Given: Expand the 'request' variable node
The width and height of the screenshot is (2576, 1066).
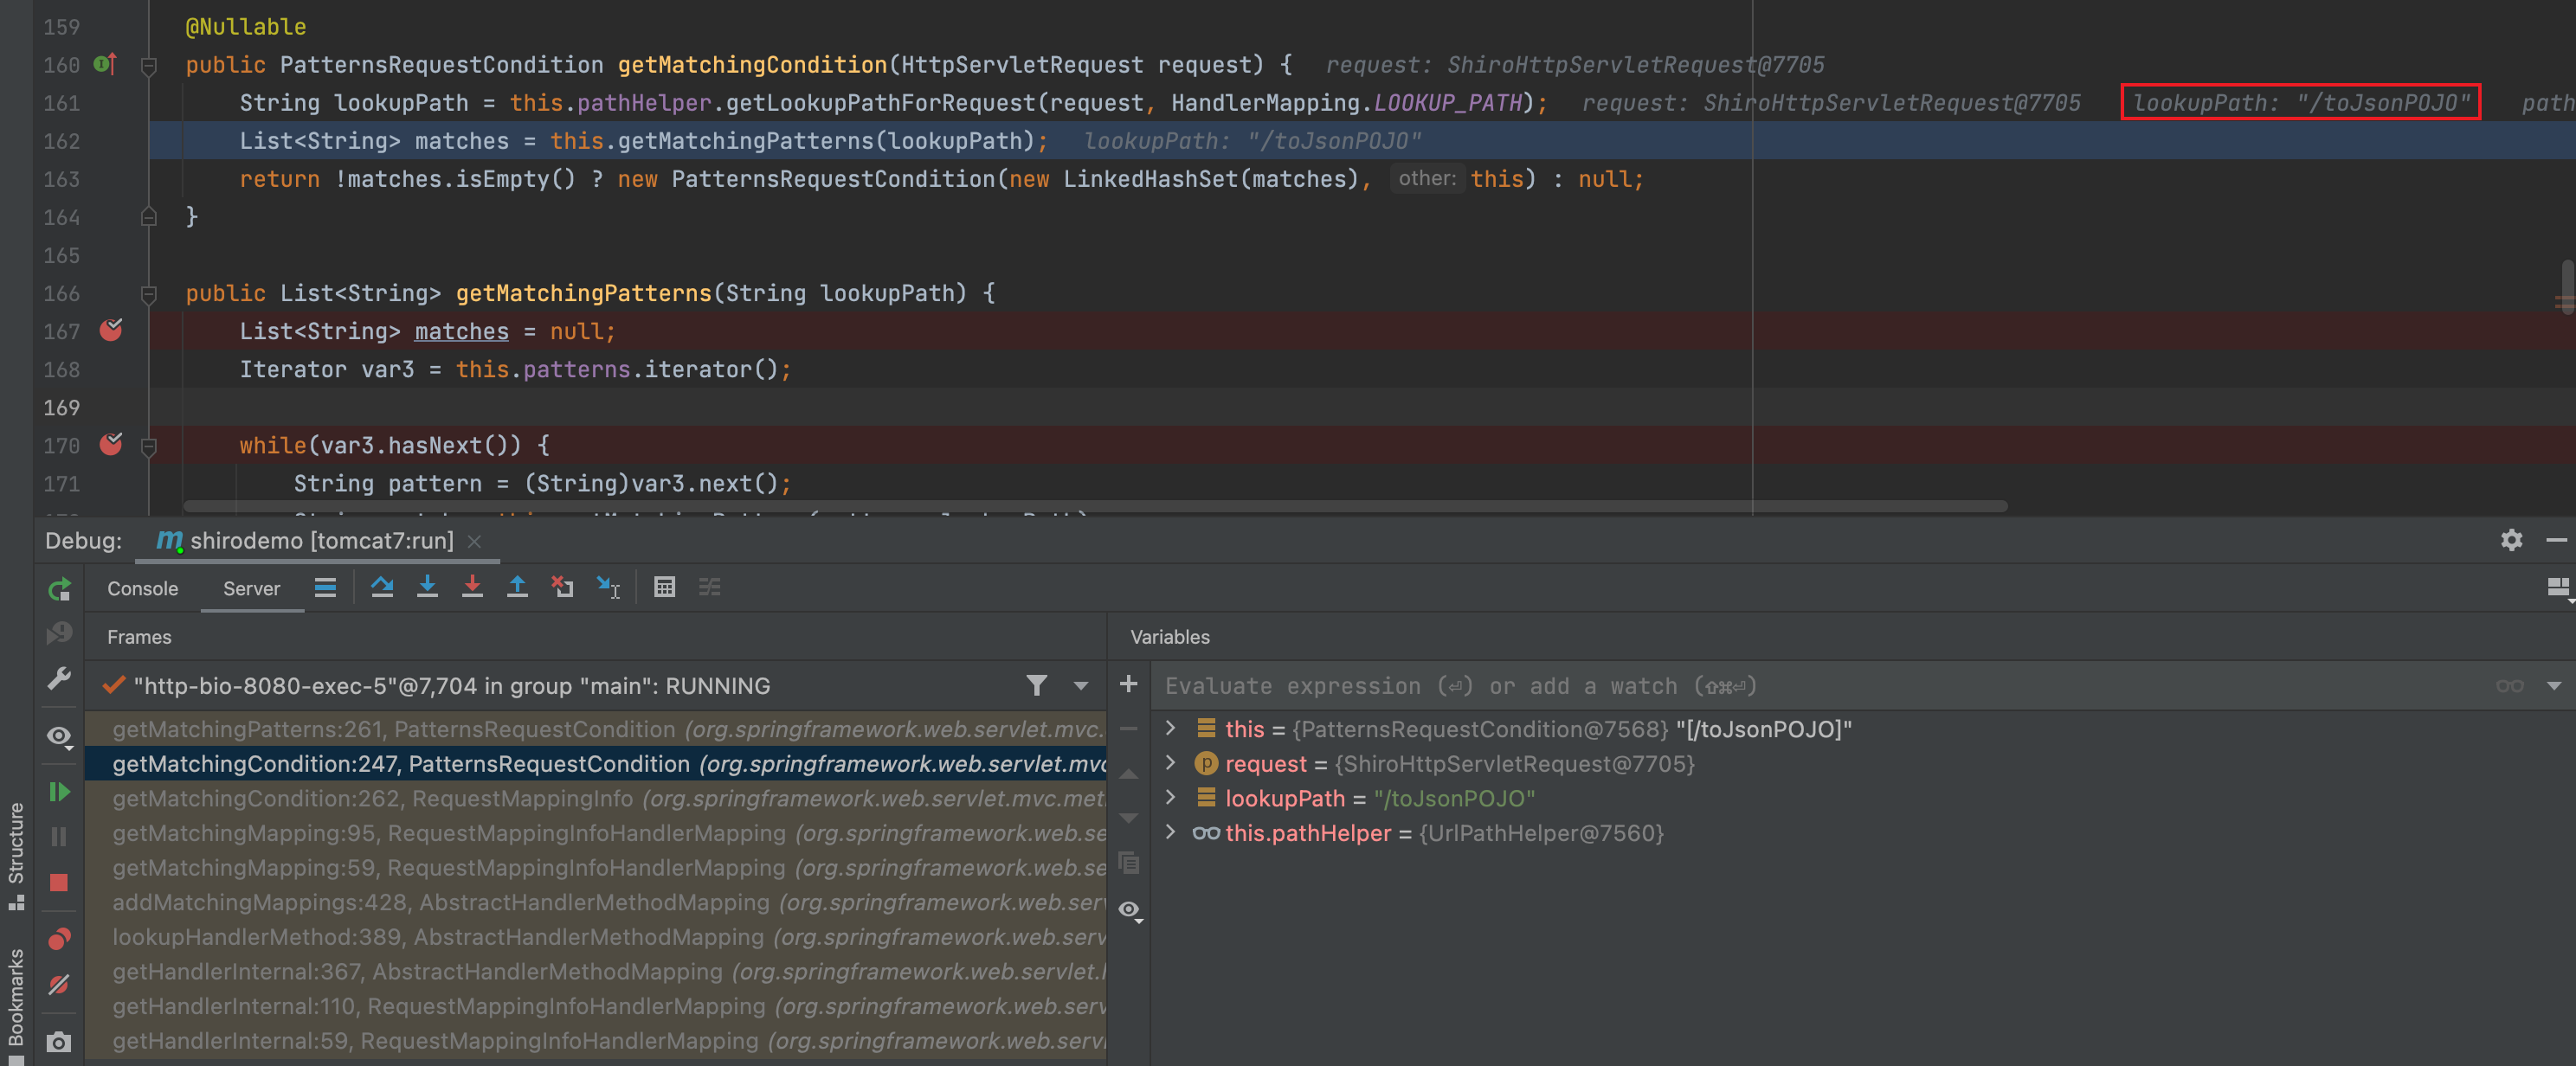Looking at the screenshot, I should [1170, 764].
